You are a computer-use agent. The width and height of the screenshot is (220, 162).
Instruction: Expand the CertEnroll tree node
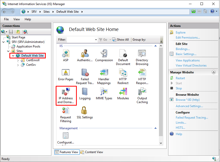pyautogui.click(x=18, y=60)
